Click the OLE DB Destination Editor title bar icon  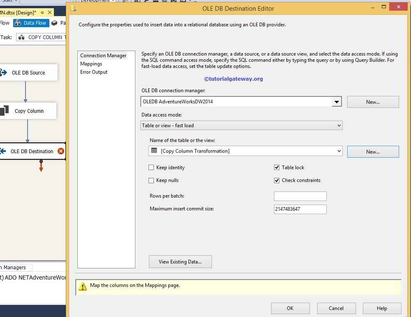click(x=73, y=8)
